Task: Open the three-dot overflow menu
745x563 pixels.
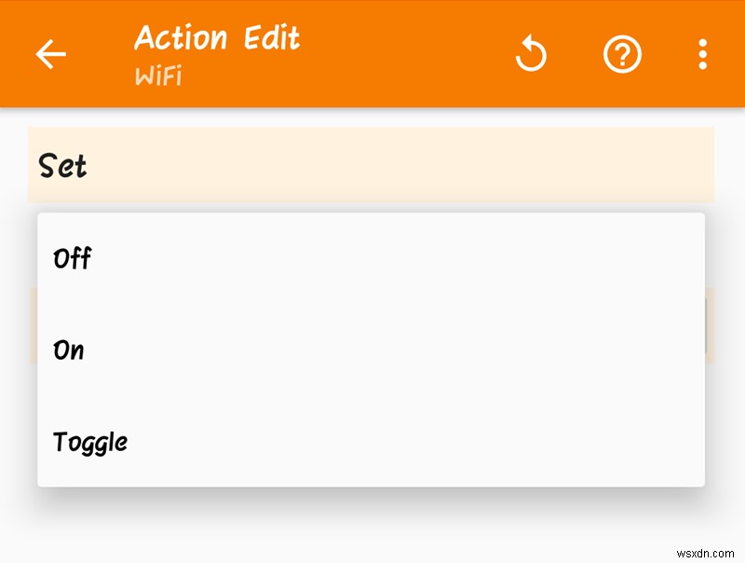Action: (x=703, y=56)
